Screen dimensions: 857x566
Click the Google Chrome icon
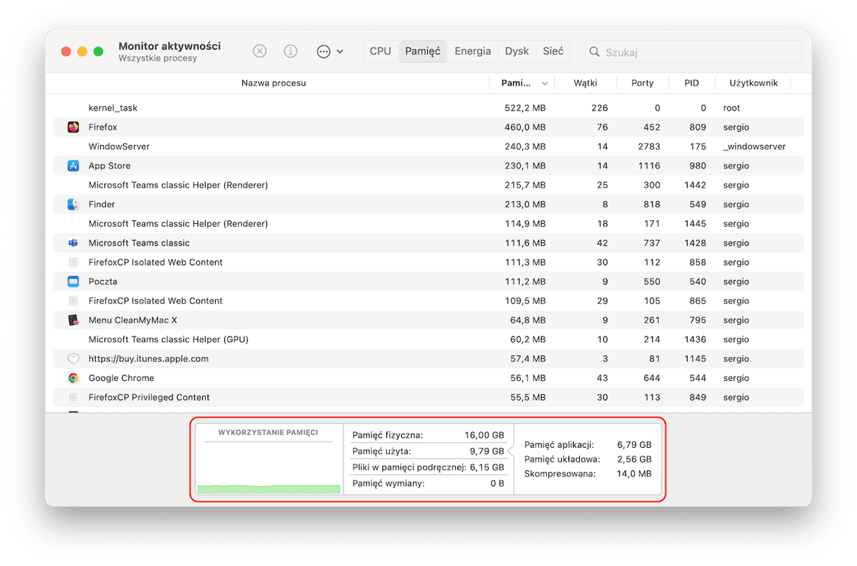pyautogui.click(x=73, y=378)
